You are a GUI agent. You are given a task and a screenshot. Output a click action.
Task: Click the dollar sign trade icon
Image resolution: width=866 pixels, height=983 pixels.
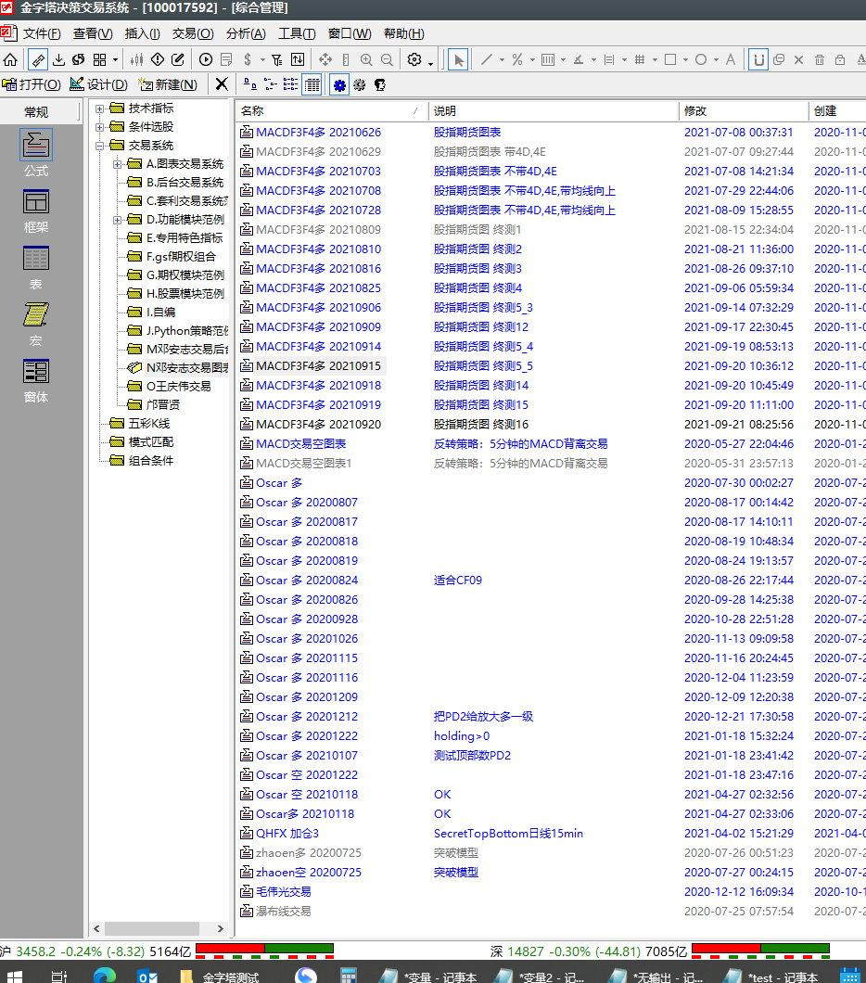click(x=248, y=59)
